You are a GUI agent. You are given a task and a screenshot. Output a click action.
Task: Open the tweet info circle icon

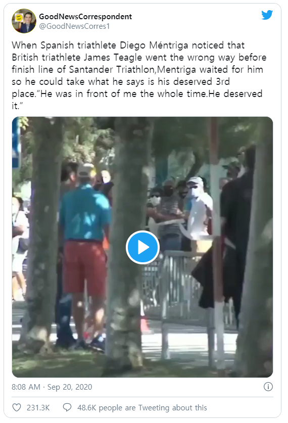click(268, 387)
